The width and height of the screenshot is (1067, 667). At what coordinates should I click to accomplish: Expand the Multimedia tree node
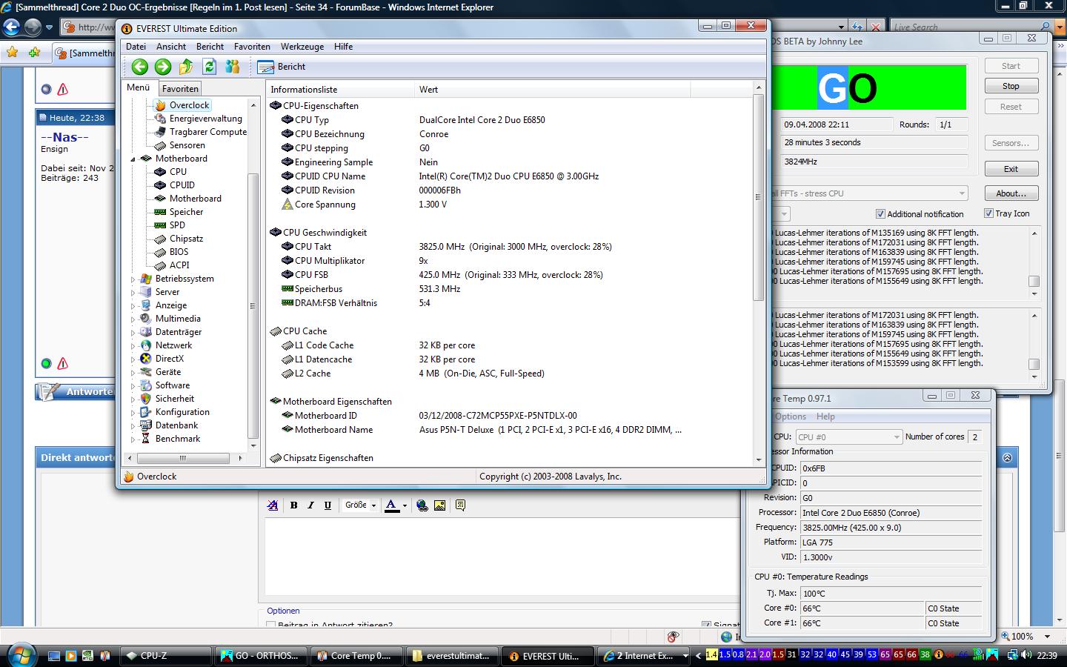pyautogui.click(x=133, y=319)
